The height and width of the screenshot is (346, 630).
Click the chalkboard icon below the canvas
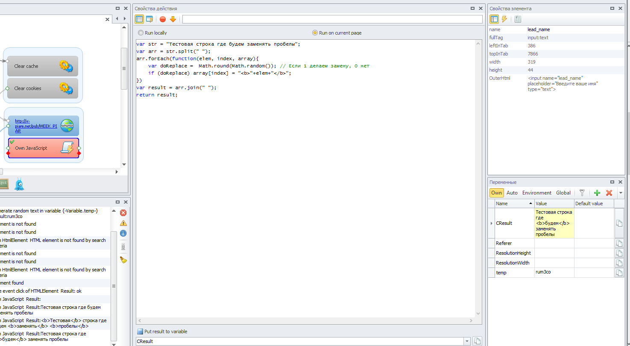coord(4,184)
